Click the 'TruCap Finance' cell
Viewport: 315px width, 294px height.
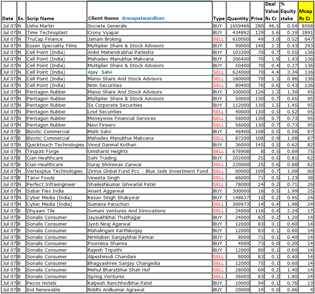(56, 39)
